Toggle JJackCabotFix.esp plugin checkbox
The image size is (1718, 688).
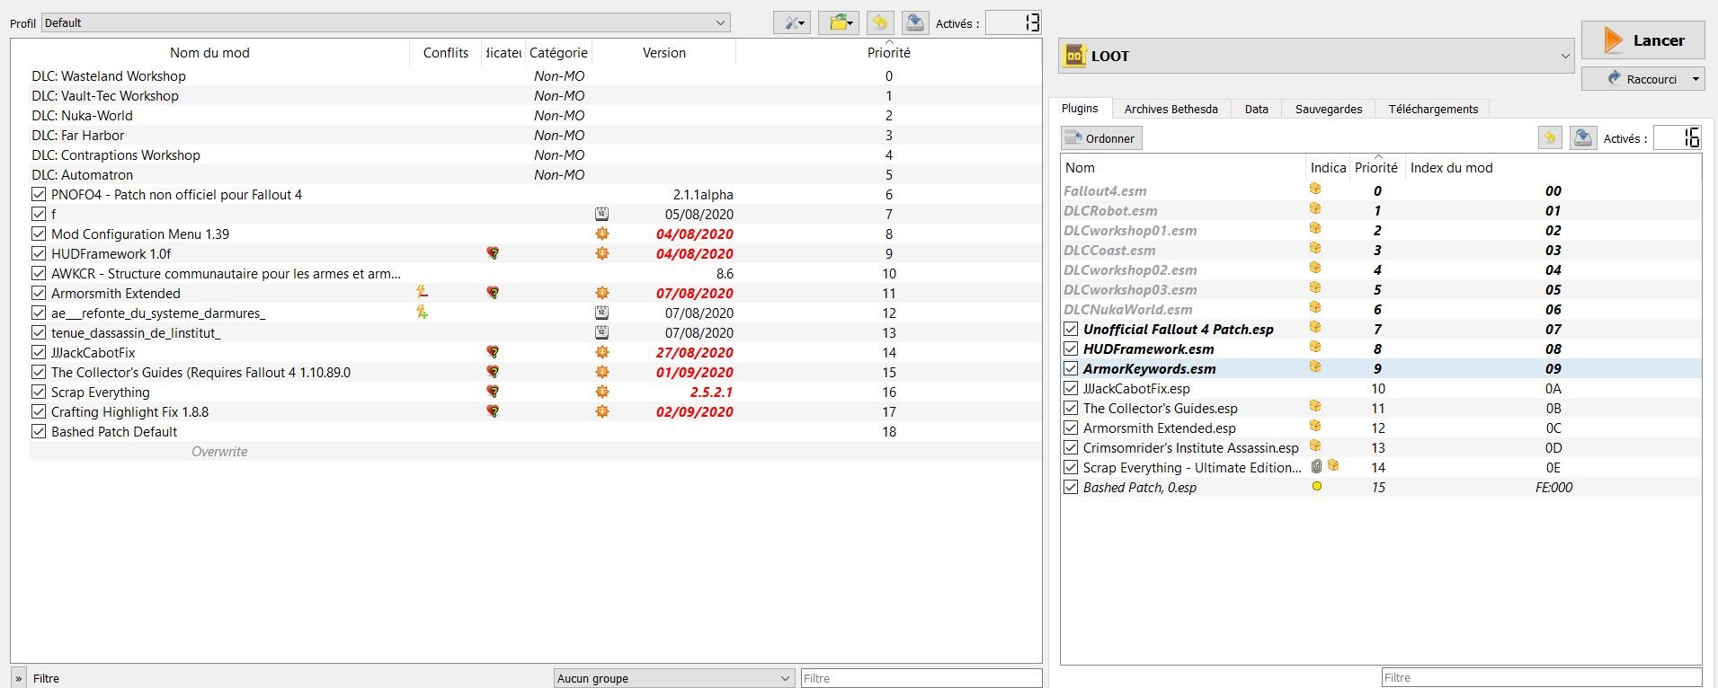[x=1071, y=388]
